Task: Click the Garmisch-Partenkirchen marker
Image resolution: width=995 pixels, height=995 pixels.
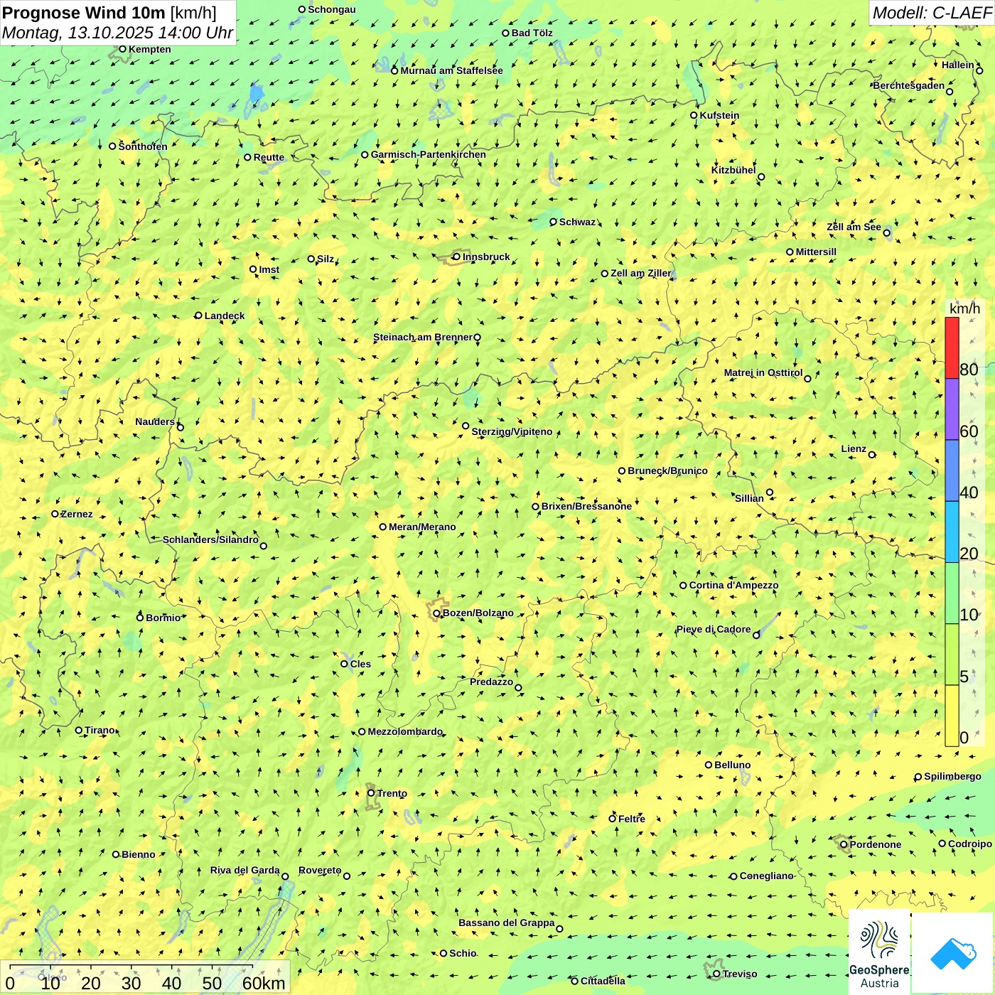Action: (365, 154)
